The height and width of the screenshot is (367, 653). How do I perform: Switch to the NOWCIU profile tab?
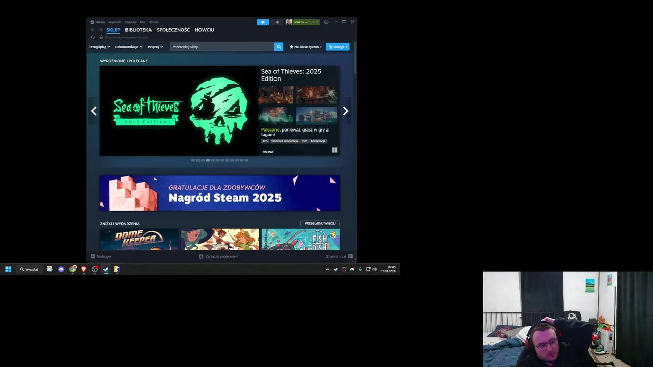coord(205,30)
